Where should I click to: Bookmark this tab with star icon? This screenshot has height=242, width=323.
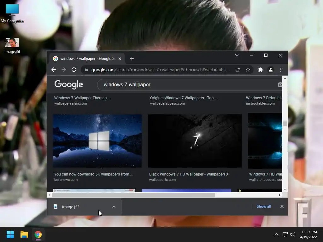click(x=248, y=70)
